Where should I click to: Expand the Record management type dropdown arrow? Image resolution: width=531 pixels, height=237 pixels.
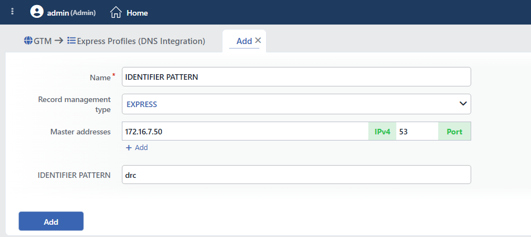click(463, 104)
